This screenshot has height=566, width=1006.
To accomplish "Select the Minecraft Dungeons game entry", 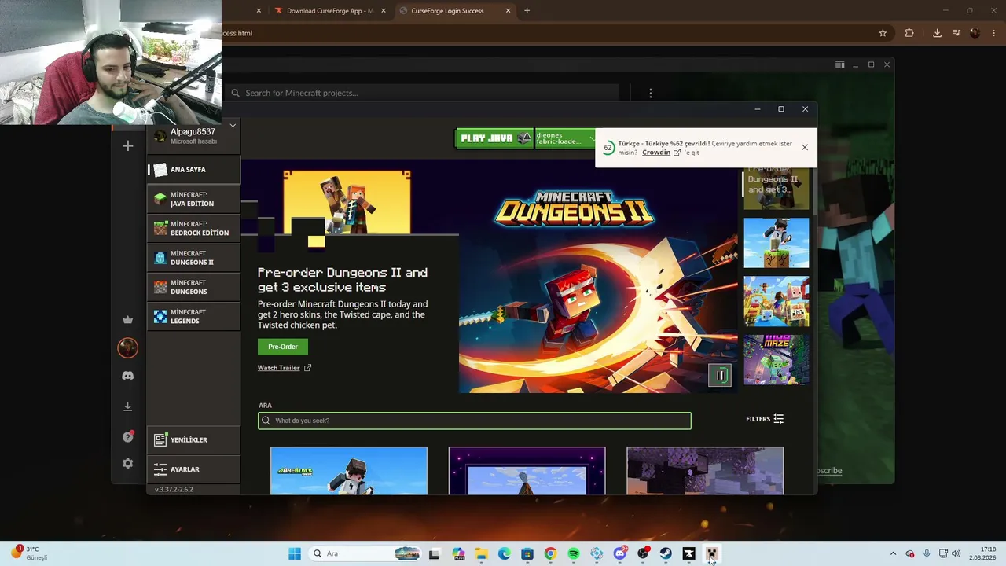I will click(x=193, y=287).
